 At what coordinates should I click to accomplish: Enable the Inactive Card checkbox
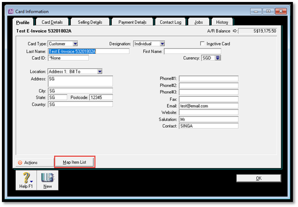coord(203,44)
